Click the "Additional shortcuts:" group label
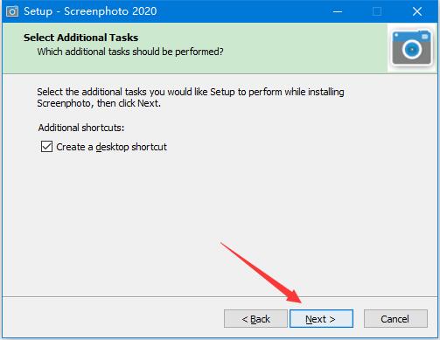 point(81,128)
